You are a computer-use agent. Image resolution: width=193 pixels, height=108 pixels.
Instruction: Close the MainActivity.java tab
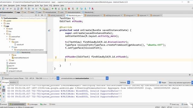(82, 15)
